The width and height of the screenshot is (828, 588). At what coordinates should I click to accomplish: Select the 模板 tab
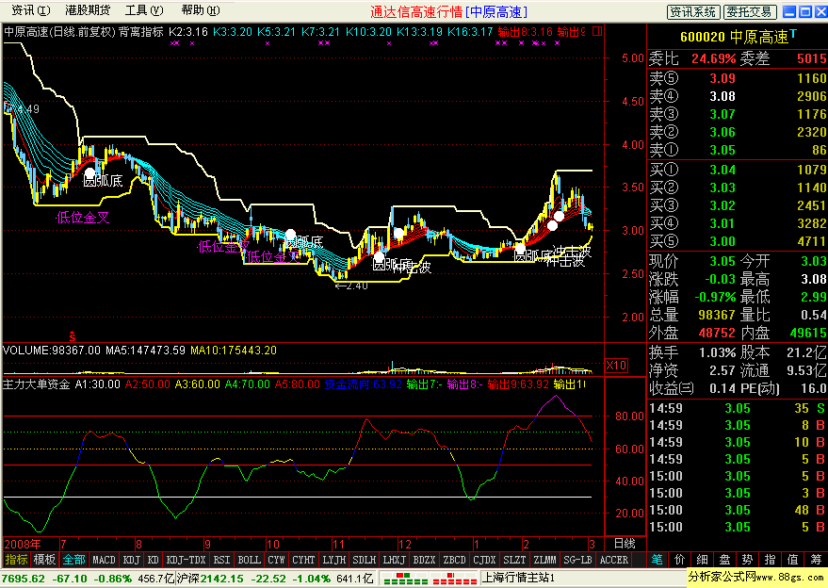coord(44,560)
